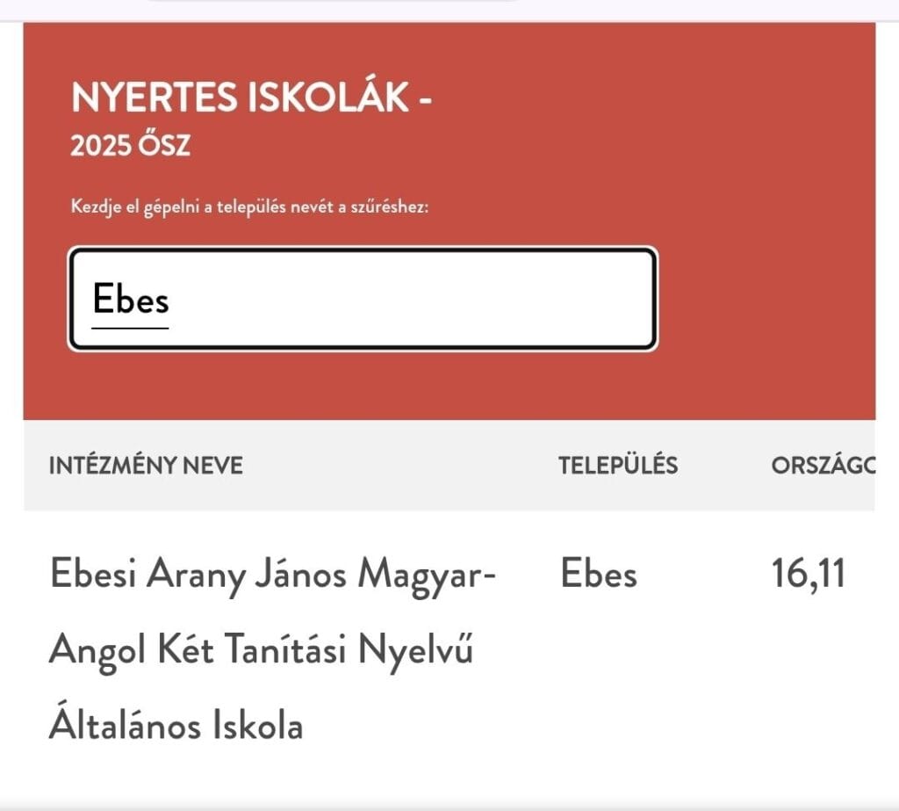This screenshot has height=811, width=899.
Task: Click the empty red banner right of the filter box
Action: click(x=764, y=299)
